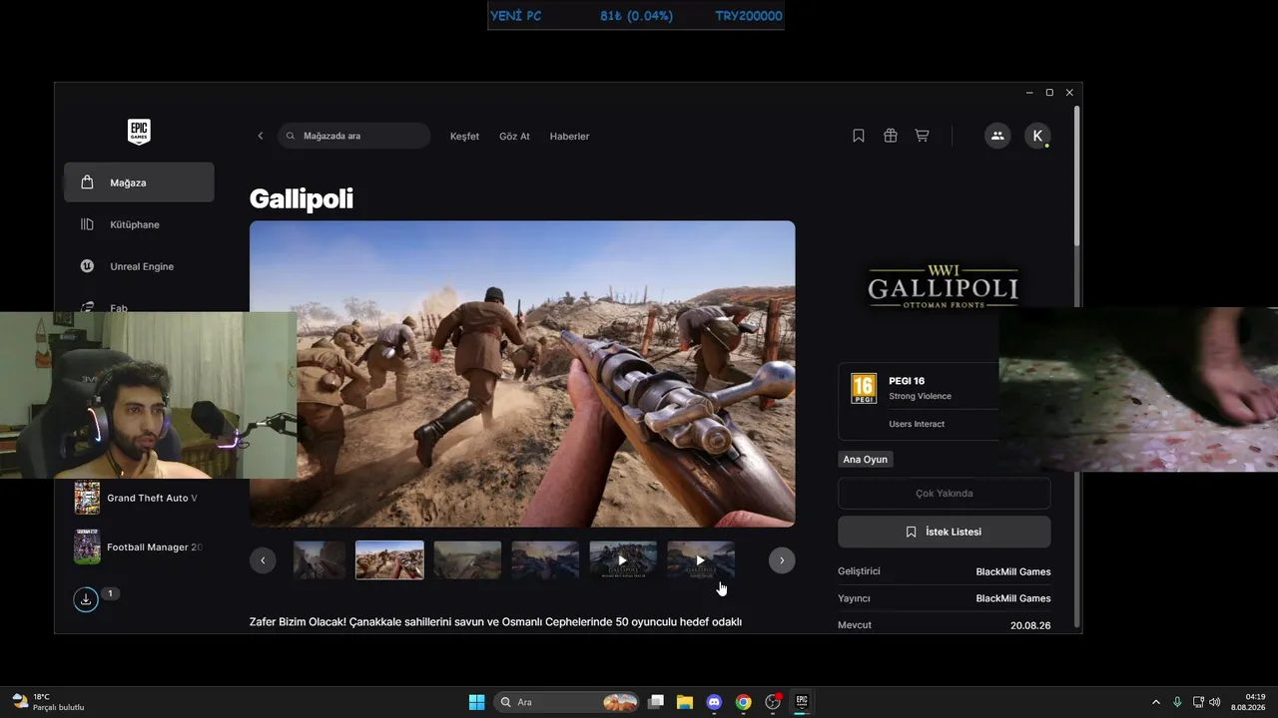The height and width of the screenshot is (718, 1278).
Task: Go back with the left arrow beside search
Action: coord(261,136)
